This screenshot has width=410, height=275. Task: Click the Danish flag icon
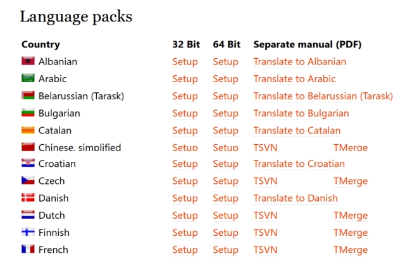(28, 197)
